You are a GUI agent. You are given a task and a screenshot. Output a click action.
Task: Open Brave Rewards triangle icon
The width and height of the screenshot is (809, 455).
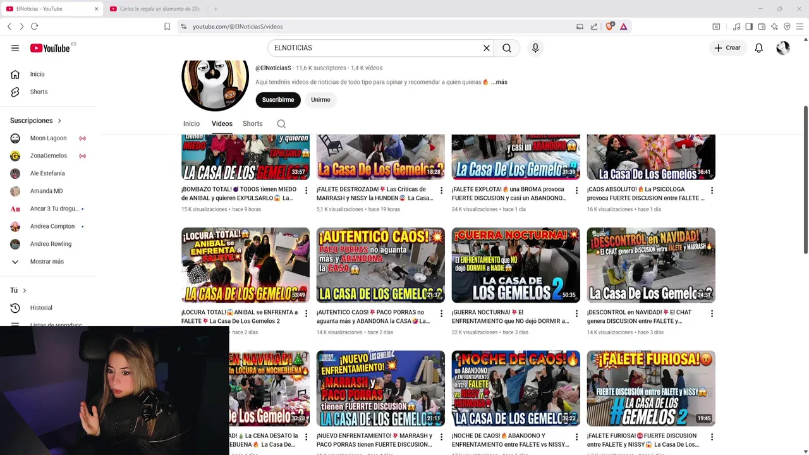[x=624, y=27]
